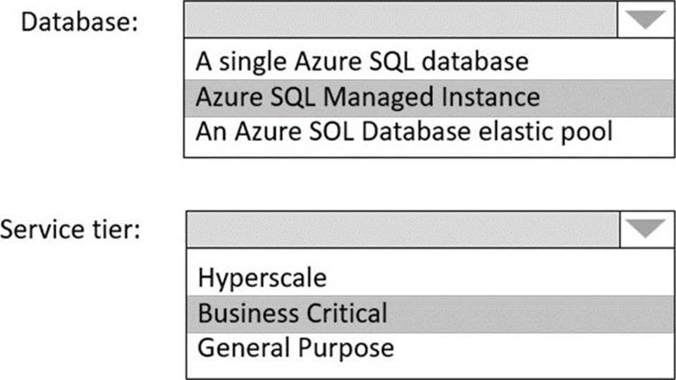Screen dimensions: 676x380
Task: Click the Database dropdown arrow icon
Action: (x=646, y=20)
